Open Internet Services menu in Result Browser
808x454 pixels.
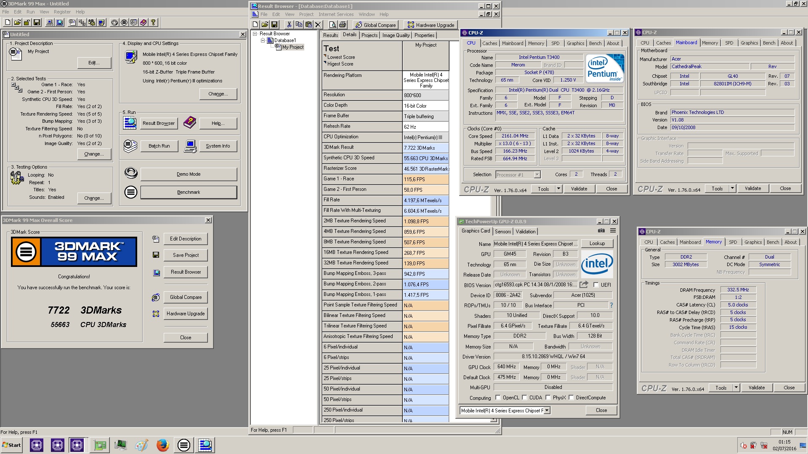[x=336, y=14]
